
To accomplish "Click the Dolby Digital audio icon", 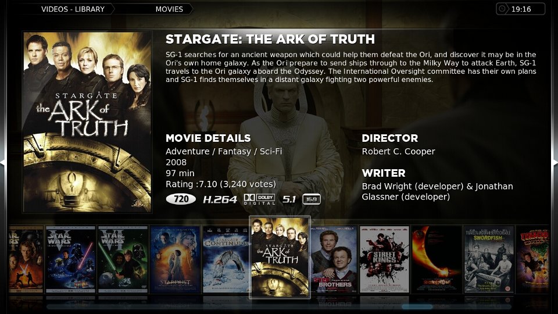I will click(259, 199).
